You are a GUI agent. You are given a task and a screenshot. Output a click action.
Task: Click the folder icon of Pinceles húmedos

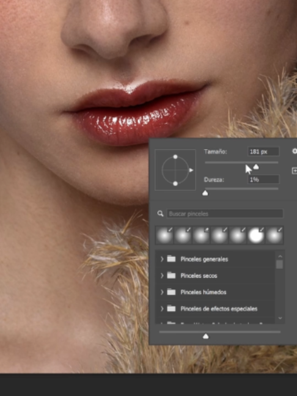point(171,292)
